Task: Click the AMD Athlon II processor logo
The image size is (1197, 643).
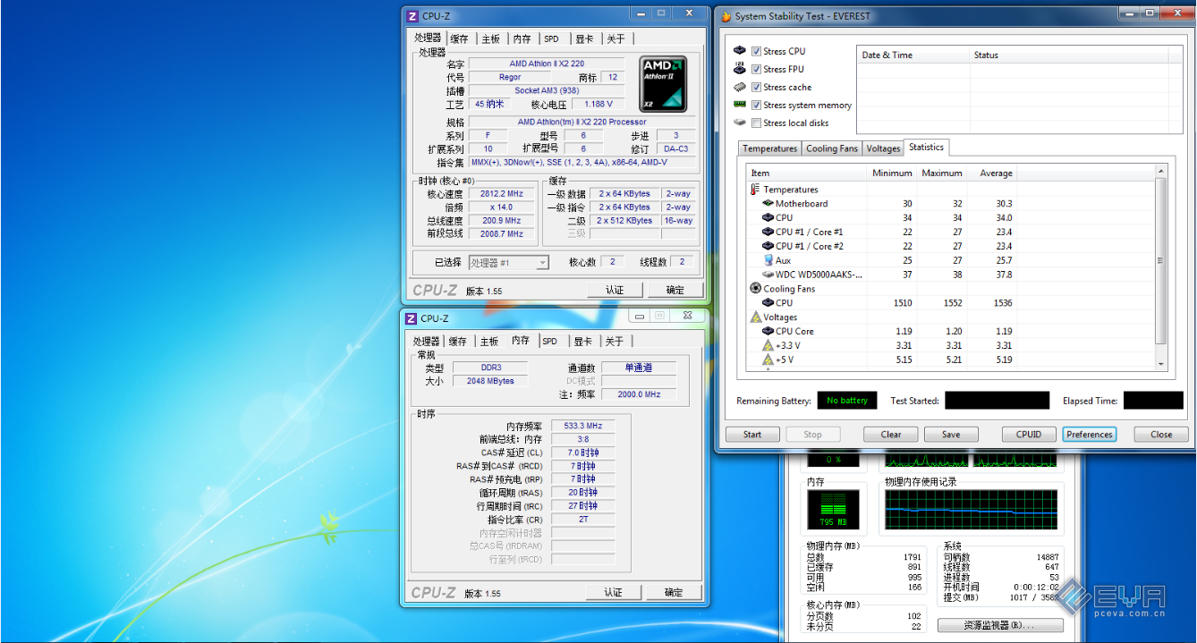Action: pyautogui.click(x=663, y=84)
